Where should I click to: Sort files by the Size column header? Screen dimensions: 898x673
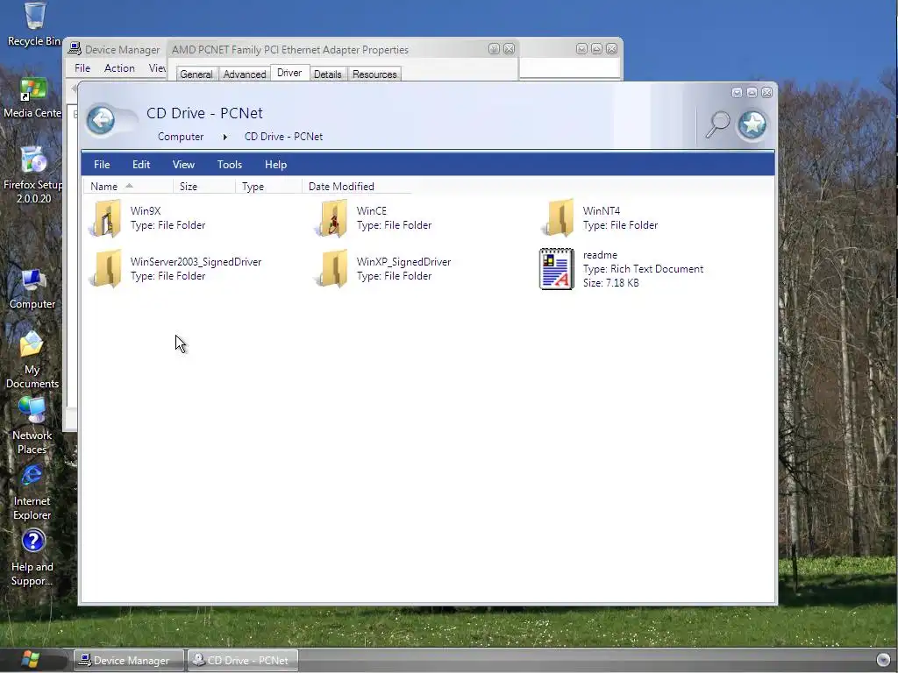tap(203, 187)
